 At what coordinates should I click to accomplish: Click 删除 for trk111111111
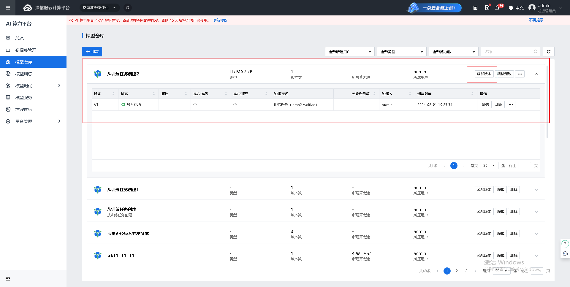click(x=514, y=256)
